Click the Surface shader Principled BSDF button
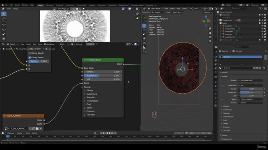 pos(250,80)
